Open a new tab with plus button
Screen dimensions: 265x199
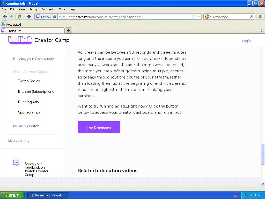68,31
